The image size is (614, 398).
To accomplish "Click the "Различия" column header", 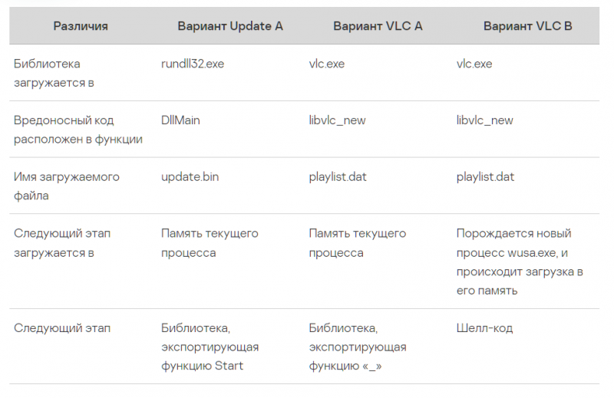I will (81, 26).
